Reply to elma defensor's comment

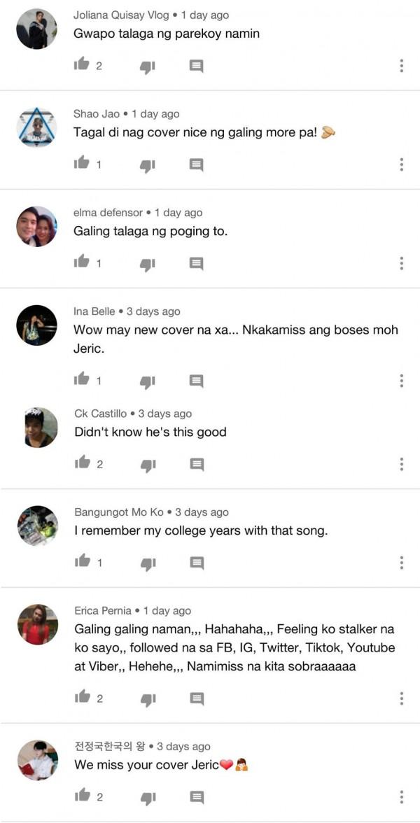[x=197, y=264]
